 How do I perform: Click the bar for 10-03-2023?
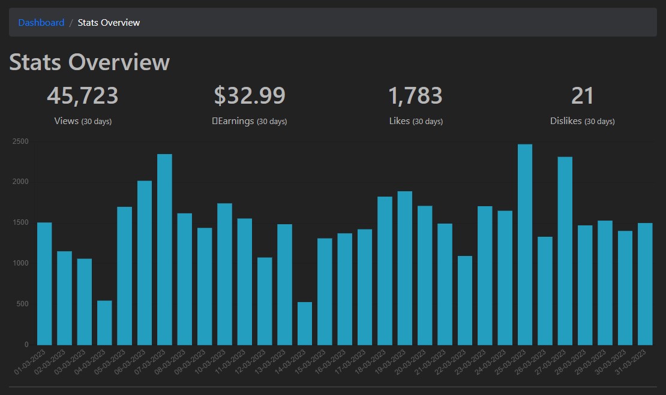tap(224, 274)
